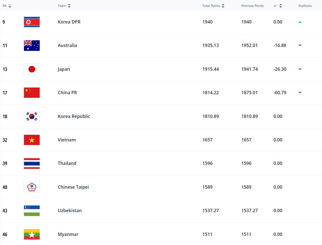Click Korea DPR green up arrow
This screenshot has height=245, width=322.
[x=300, y=22]
